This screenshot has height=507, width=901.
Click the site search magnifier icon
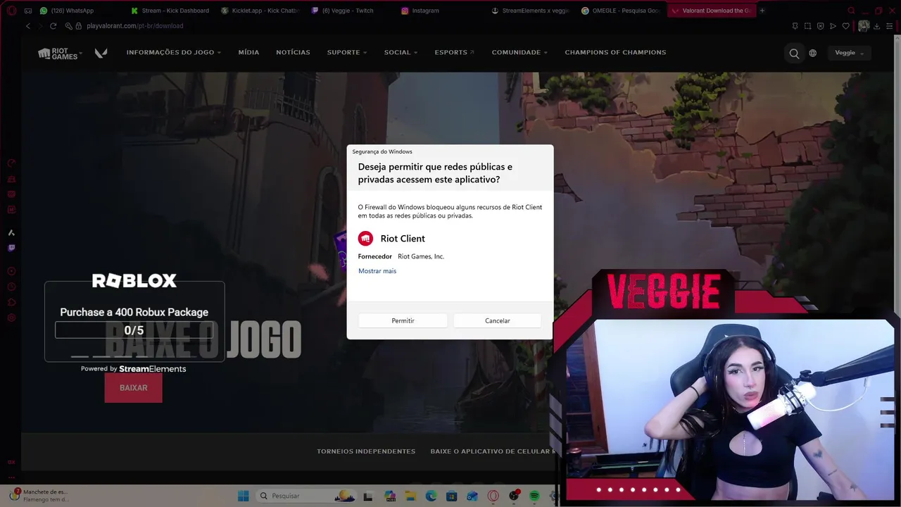(x=794, y=53)
